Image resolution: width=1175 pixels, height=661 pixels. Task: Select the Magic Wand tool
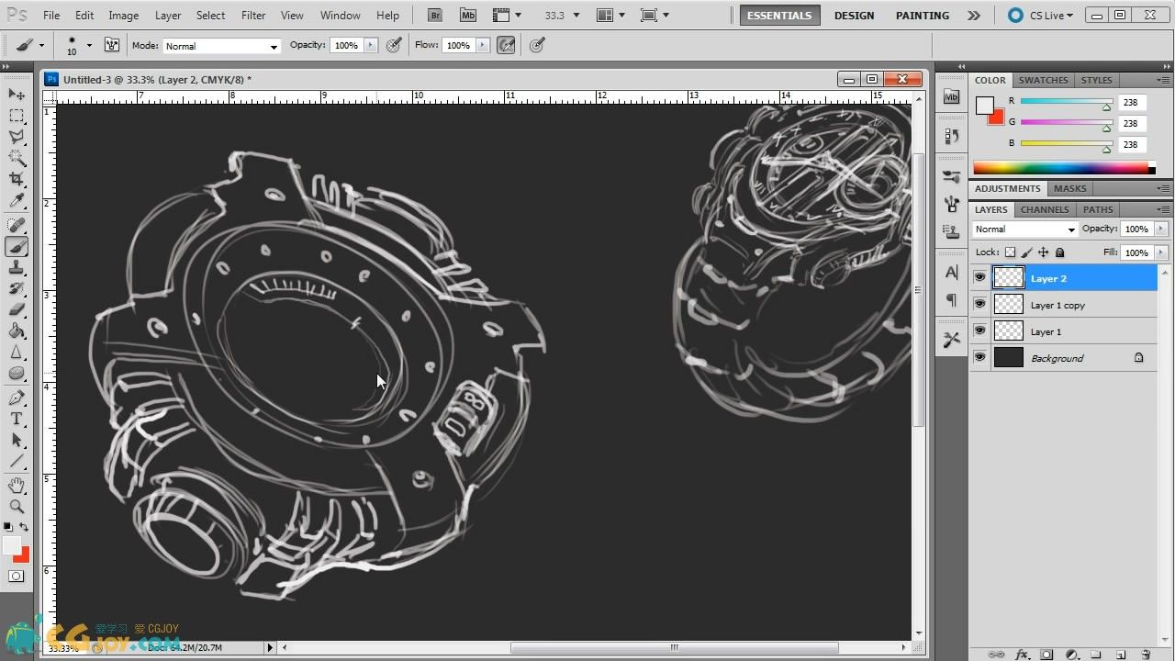[17, 158]
